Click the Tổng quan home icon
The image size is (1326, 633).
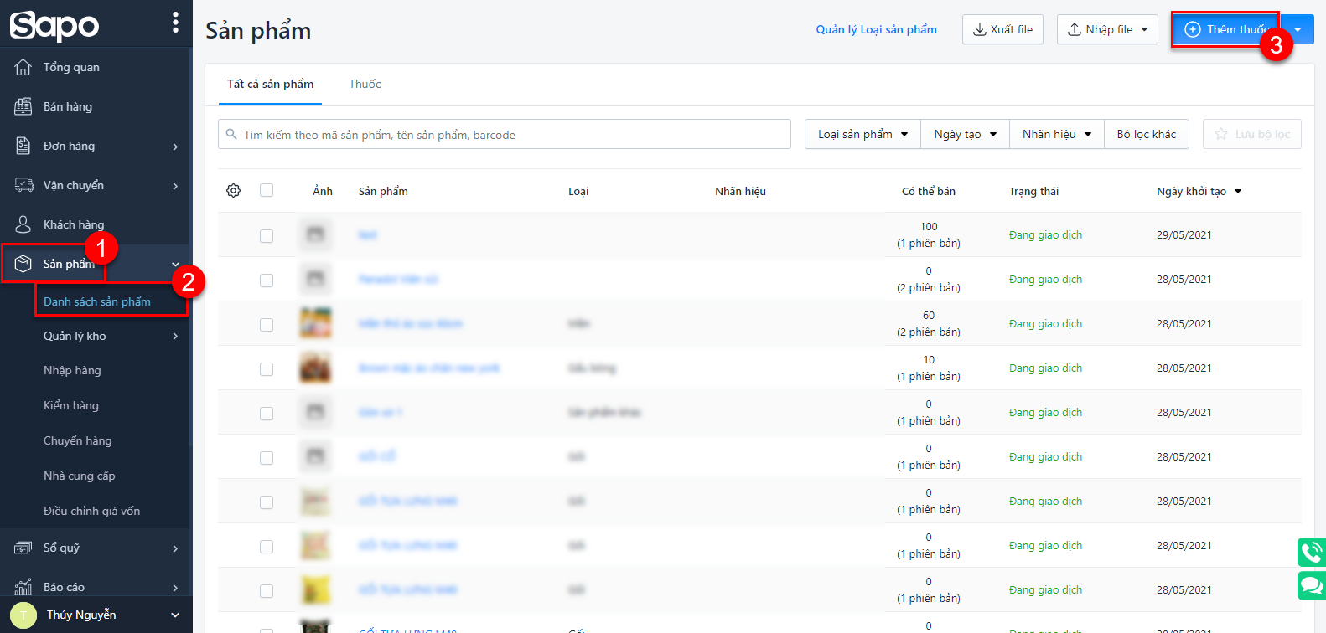tap(23, 67)
